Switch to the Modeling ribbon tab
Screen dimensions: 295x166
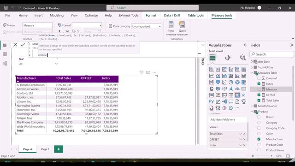pyautogui.click(x=57, y=15)
